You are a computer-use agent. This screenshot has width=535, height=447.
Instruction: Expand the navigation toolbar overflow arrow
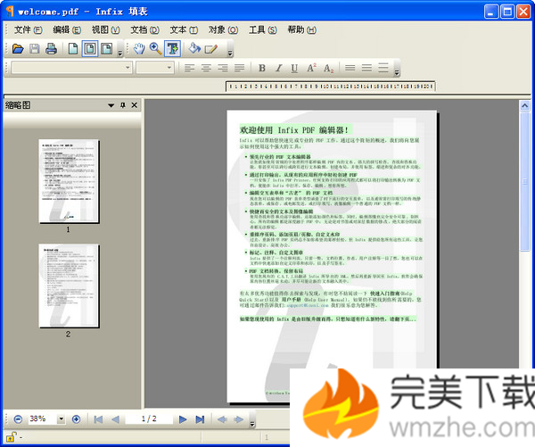tap(252, 424)
